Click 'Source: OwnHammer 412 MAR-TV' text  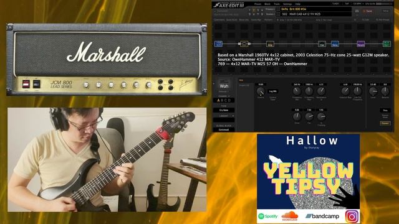pyautogui.click(x=249, y=59)
